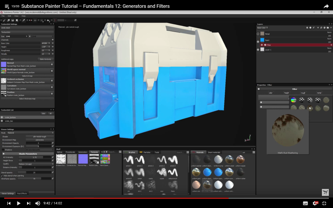Toggle visibility of Paint layer
The width and height of the screenshot is (333, 208).
point(258,42)
